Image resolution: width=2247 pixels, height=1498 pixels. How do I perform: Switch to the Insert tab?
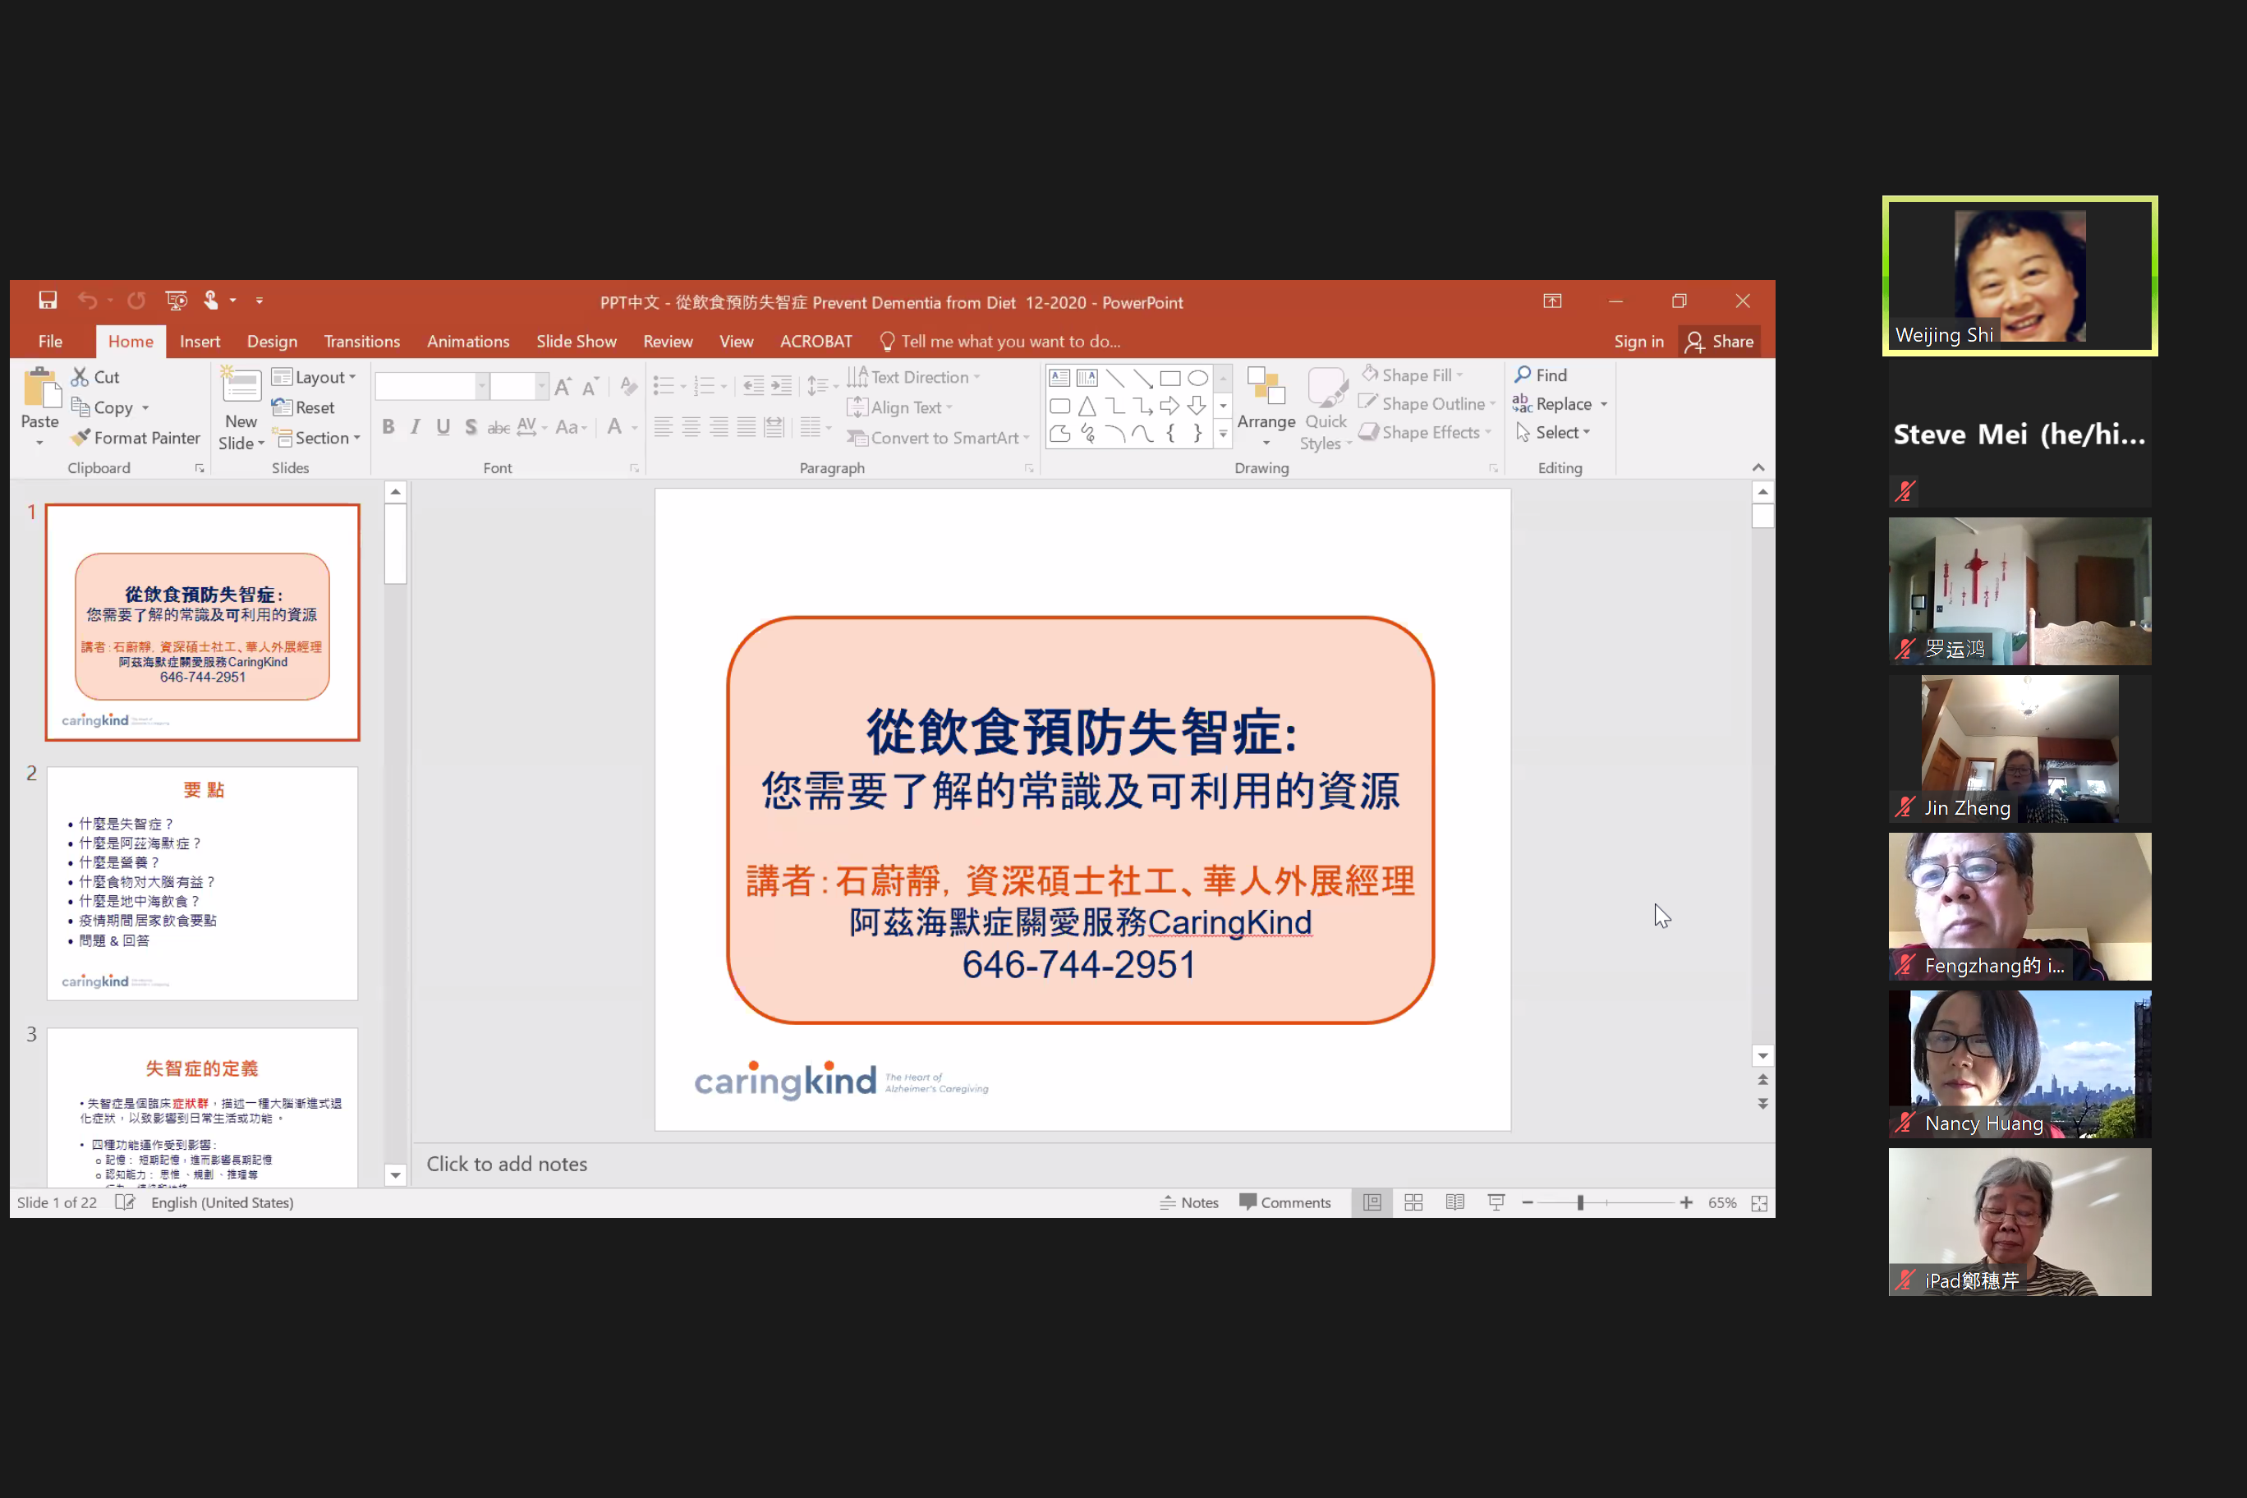[200, 341]
